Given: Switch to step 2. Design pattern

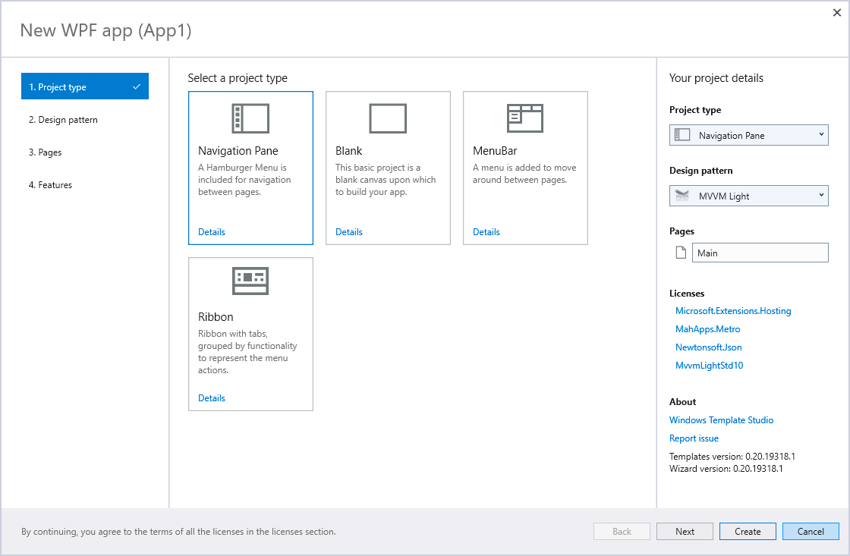Looking at the screenshot, I should [64, 120].
